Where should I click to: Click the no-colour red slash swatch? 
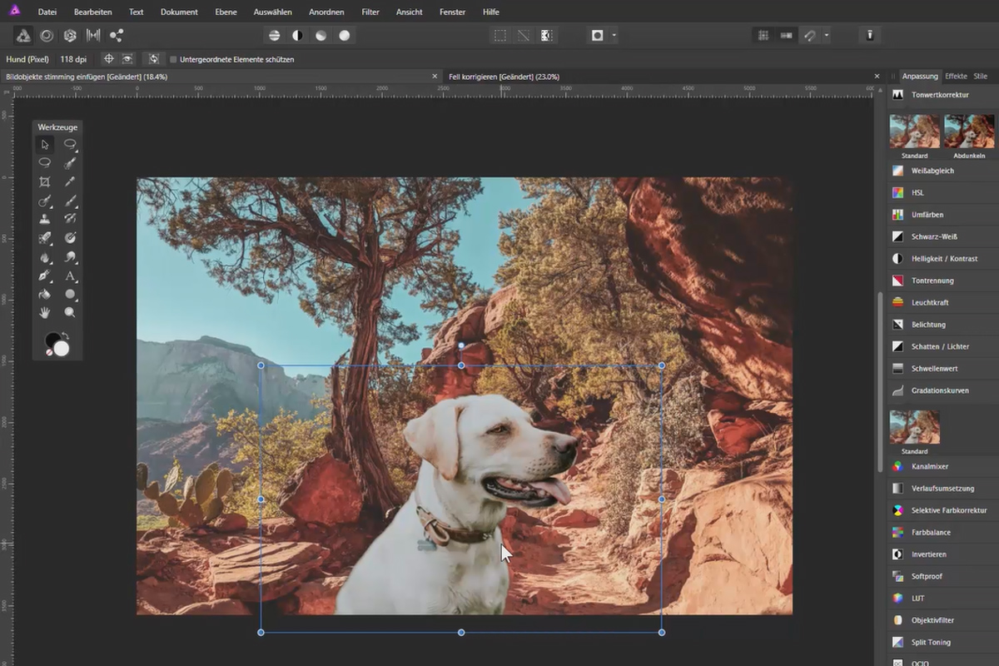click(49, 353)
